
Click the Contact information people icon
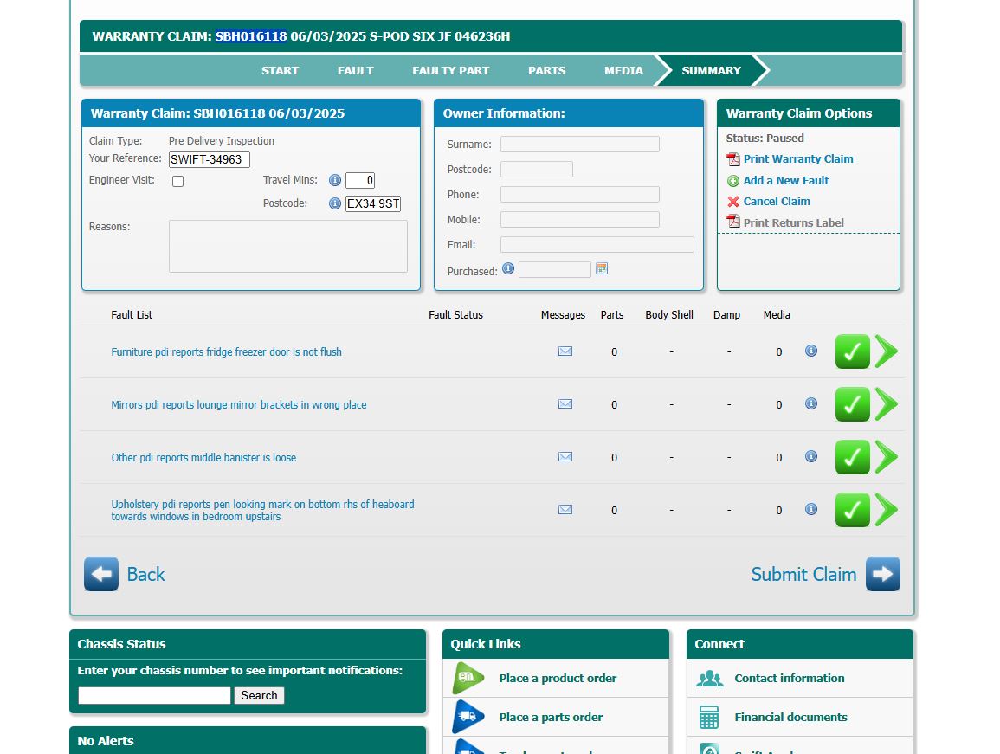point(710,679)
